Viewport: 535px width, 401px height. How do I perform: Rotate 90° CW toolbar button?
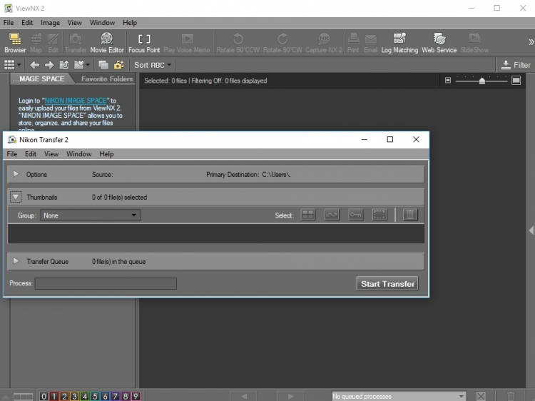tap(282, 43)
